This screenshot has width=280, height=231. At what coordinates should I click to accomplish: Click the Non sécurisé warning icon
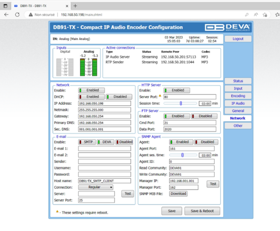(x=31, y=14)
